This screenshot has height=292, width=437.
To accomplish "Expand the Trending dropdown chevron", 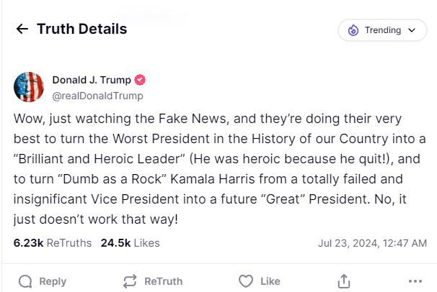I will [412, 30].
